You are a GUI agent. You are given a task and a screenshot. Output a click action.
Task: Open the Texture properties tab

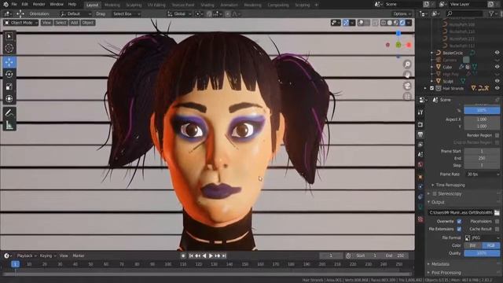[420, 219]
